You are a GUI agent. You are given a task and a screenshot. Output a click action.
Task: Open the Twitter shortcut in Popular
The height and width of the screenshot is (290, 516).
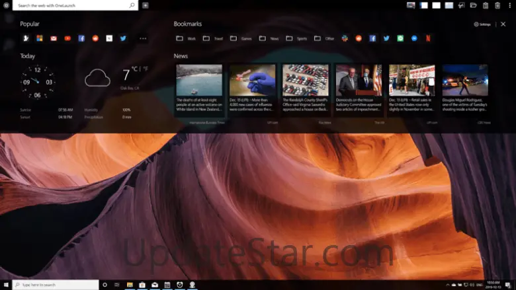point(123,38)
